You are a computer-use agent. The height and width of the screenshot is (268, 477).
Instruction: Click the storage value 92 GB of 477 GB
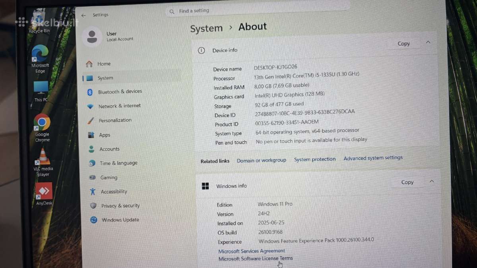pyautogui.click(x=279, y=104)
